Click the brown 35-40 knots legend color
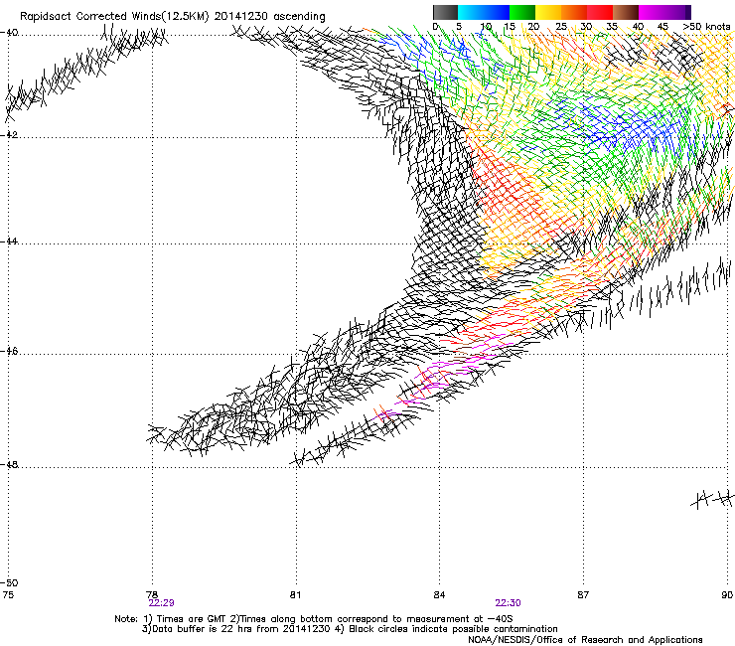735x646 pixels. pos(626,12)
